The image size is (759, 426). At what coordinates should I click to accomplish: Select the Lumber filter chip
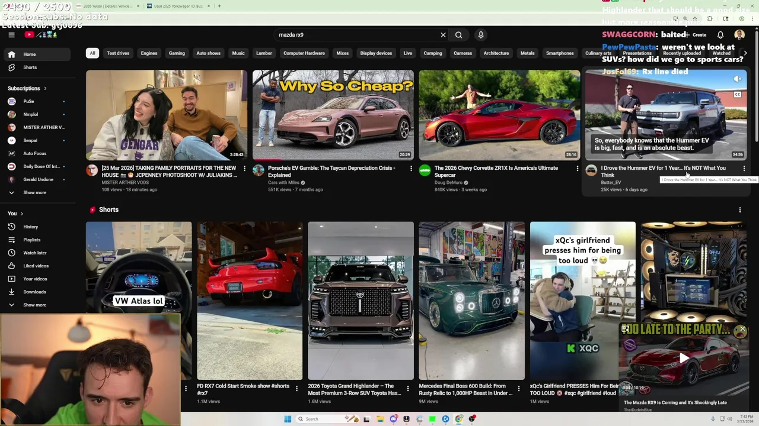coord(264,53)
